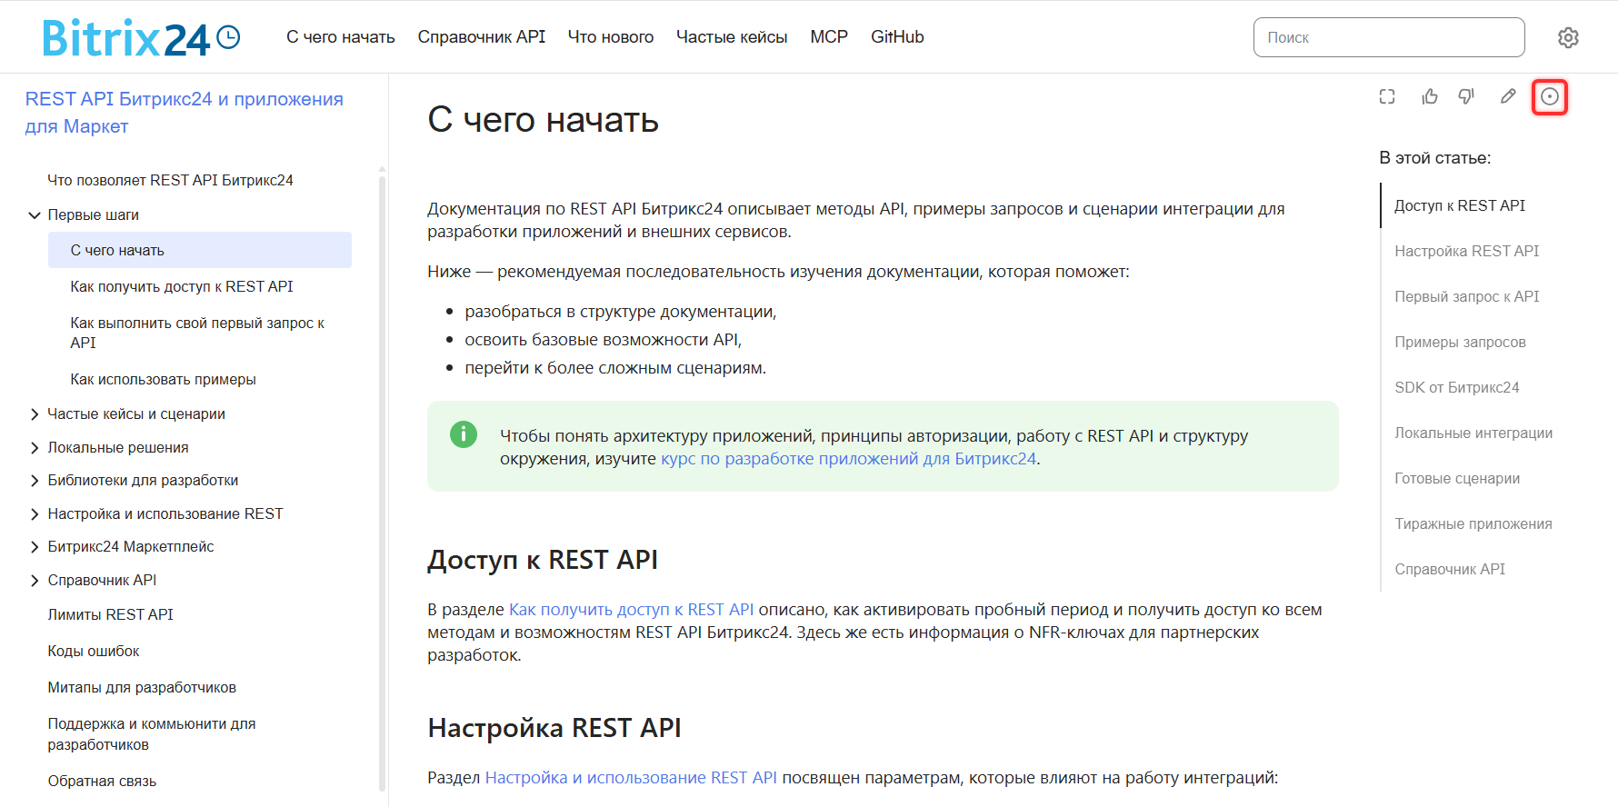Expand 'Настройка и использование REST' chevron
This screenshot has height=807, width=1618.
coord(35,514)
